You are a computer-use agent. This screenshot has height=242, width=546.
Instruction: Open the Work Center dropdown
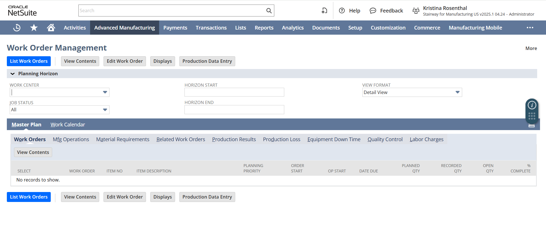(x=105, y=92)
